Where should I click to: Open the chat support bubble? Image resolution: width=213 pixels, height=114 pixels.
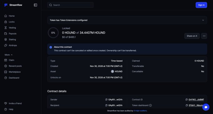(x=206, y=107)
